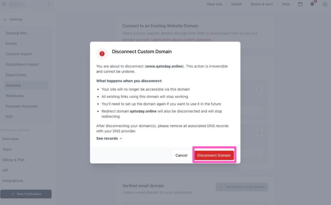Open second domain's three-dot options menu
The height and width of the screenshot is (205, 331).
pyautogui.click(x=259, y=133)
